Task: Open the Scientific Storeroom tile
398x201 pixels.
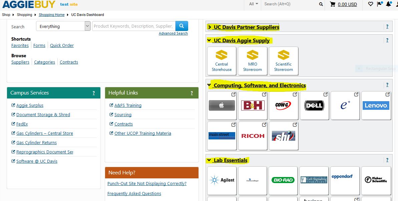Action: point(284,61)
